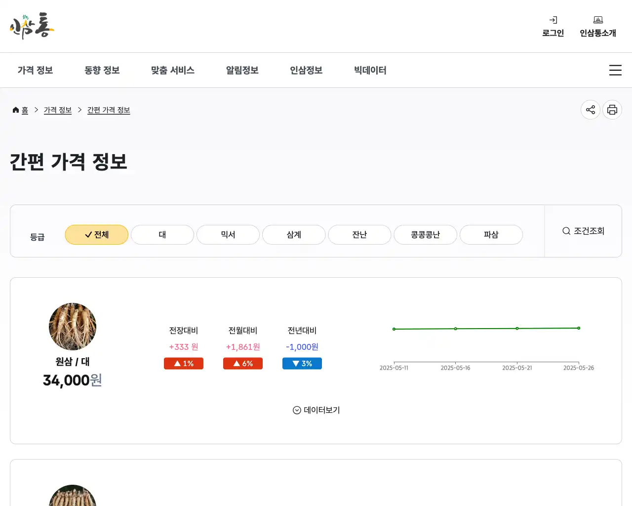Open the 가격 정보 menu
The image size is (632, 506).
pos(35,70)
